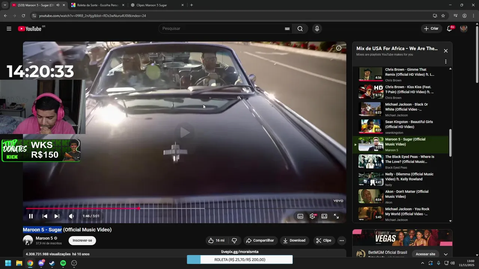Bookmark this page with star
The height and width of the screenshot is (269, 479).
(443, 16)
